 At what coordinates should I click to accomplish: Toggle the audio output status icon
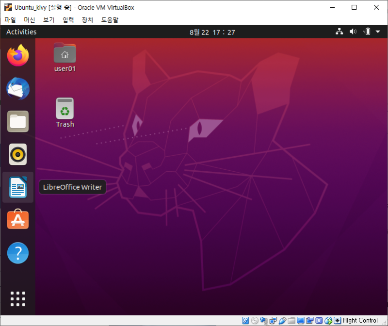[x=264, y=320]
